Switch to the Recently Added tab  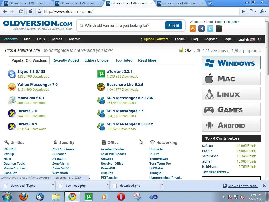(x=65, y=60)
